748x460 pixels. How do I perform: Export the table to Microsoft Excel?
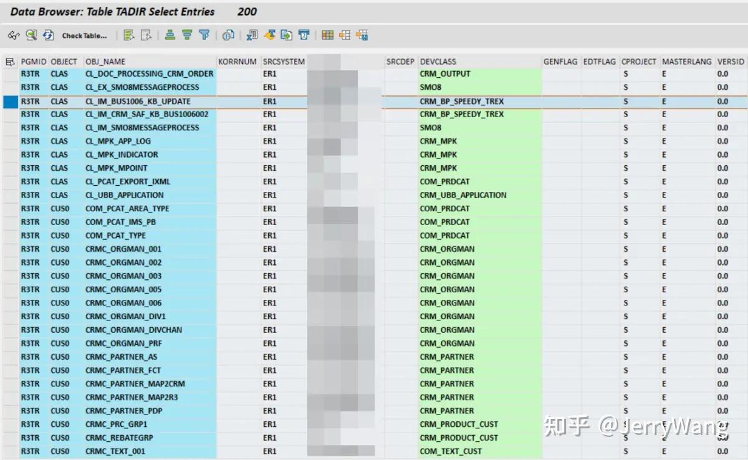[252, 35]
